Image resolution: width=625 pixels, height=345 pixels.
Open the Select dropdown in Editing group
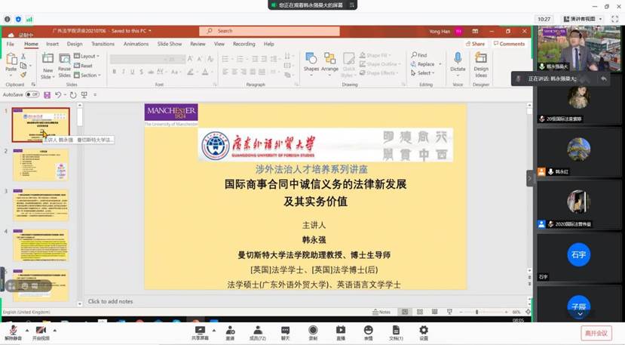click(424, 73)
